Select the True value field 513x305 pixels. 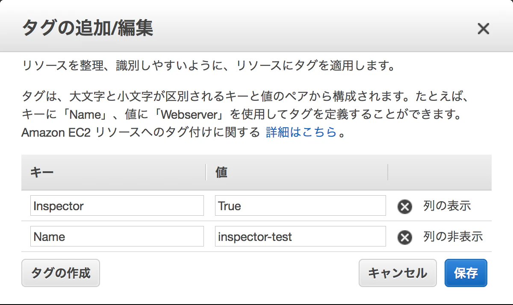pos(300,205)
